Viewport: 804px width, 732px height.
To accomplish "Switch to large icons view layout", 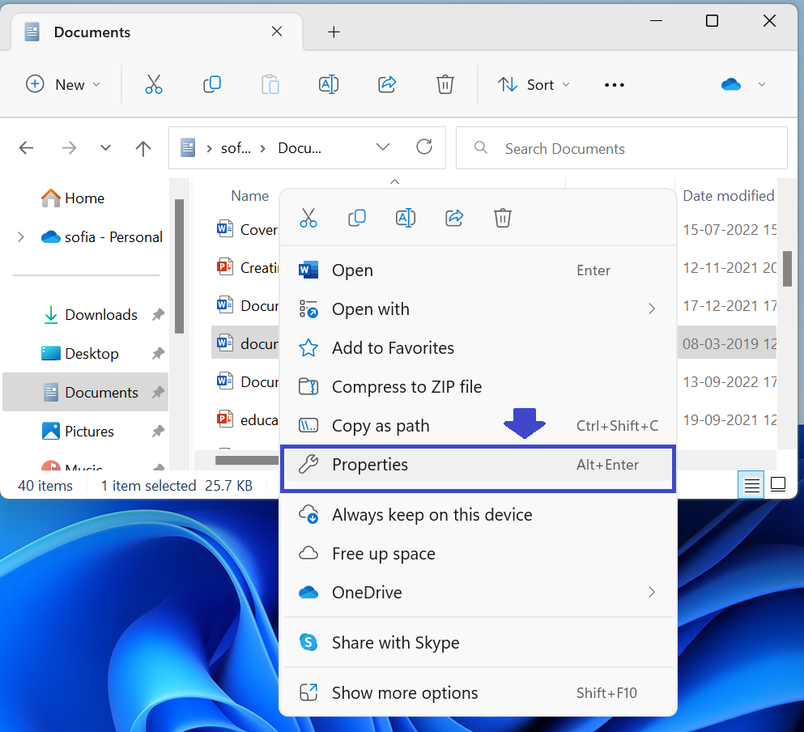I will [x=777, y=483].
